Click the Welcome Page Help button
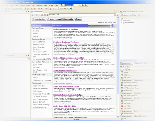The image size is (155, 121). tap(78, 19)
